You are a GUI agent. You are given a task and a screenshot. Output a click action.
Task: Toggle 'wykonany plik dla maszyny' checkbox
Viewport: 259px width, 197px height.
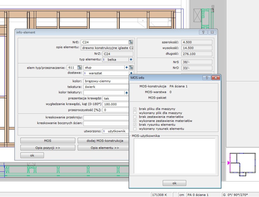[x=135, y=113]
